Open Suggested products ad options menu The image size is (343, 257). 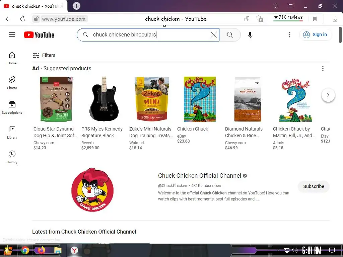coord(323,69)
